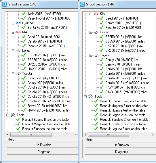Click the Tools hammer icon in left window
This screenshot has height=163, width=156.
13,115
